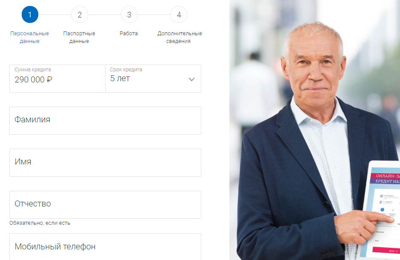This screenshot has height=260, width=400.
Task: Jump to step 3 circle
Action: tap(129, 14)
